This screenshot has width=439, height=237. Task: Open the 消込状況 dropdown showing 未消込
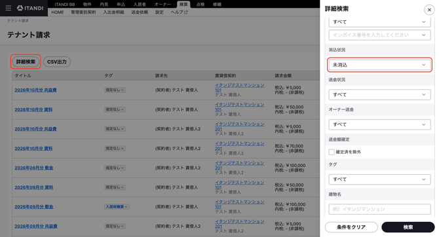coord(379,65)
